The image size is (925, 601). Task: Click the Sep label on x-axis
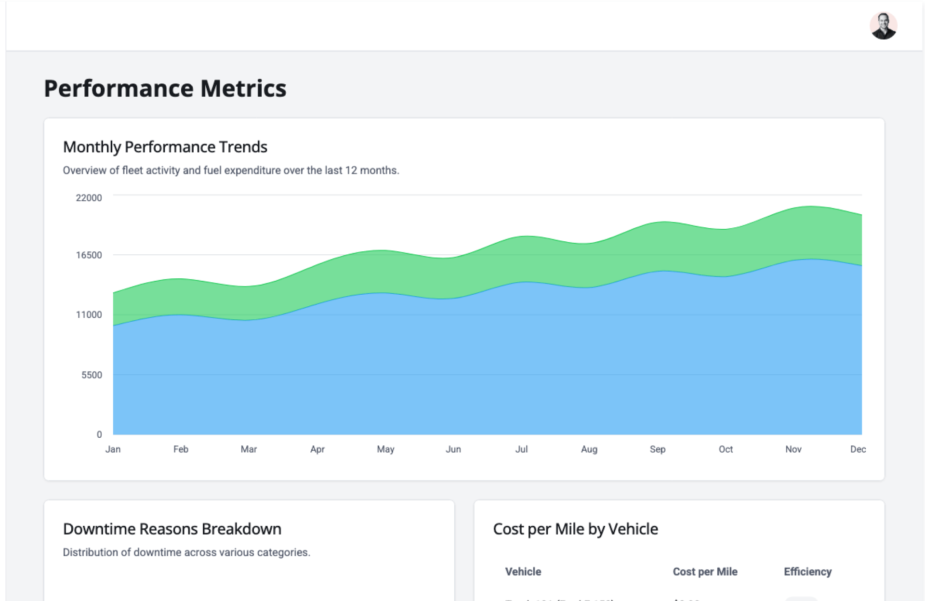coord(657,449)
